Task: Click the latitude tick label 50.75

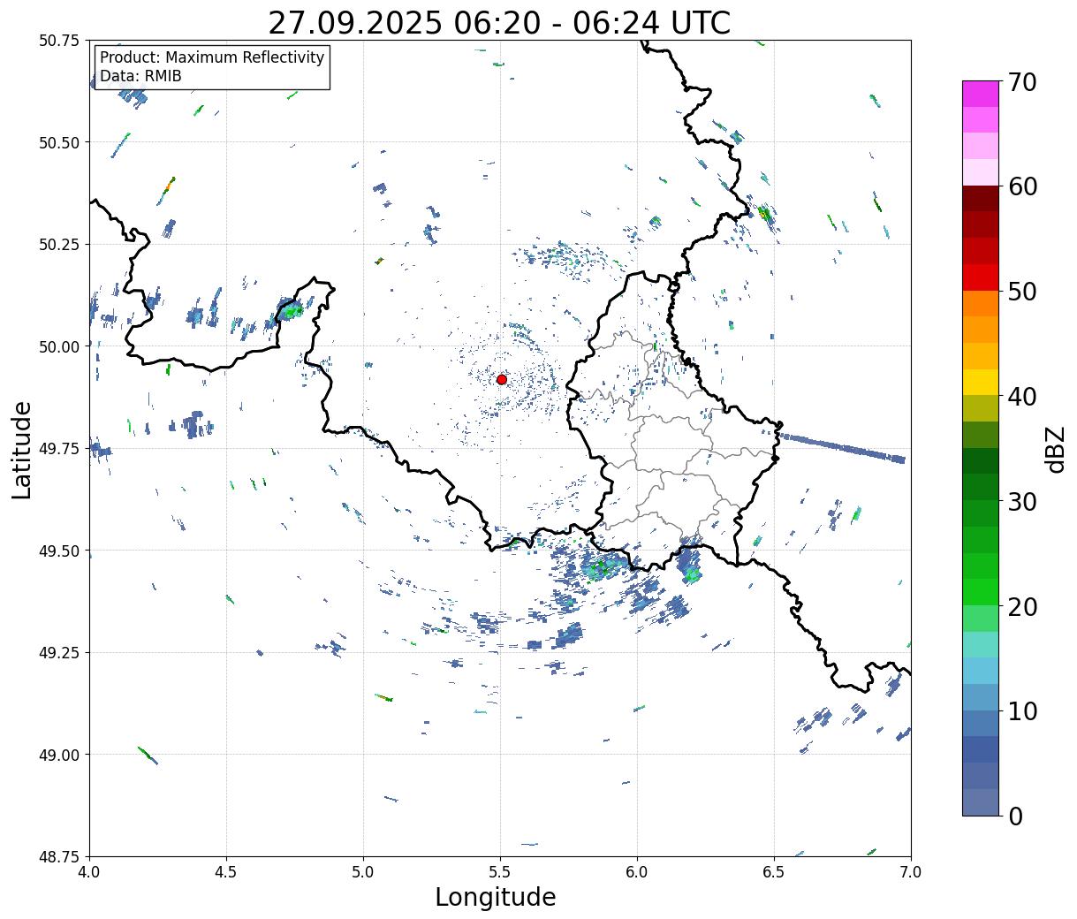Action: point(59,41)
